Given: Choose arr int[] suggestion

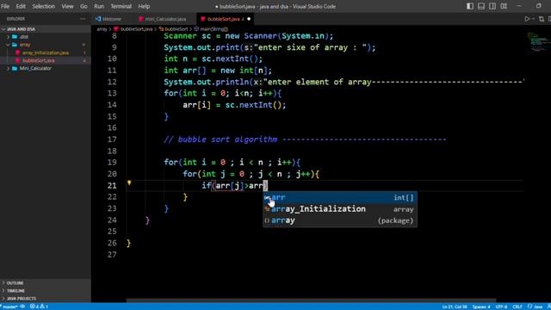Looking at the screenshot, I should (x=340, y=197).
